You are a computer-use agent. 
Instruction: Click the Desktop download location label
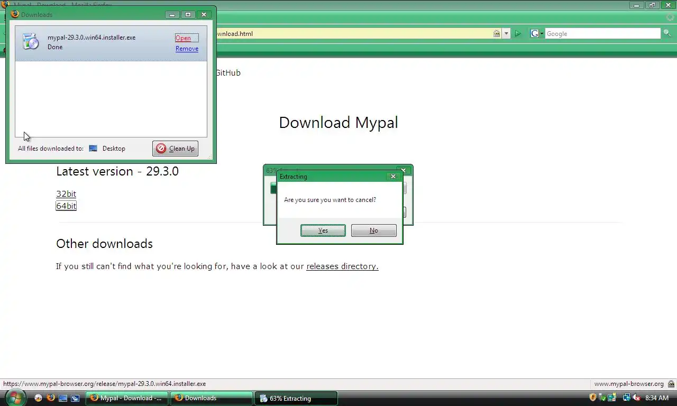[114, 149]
